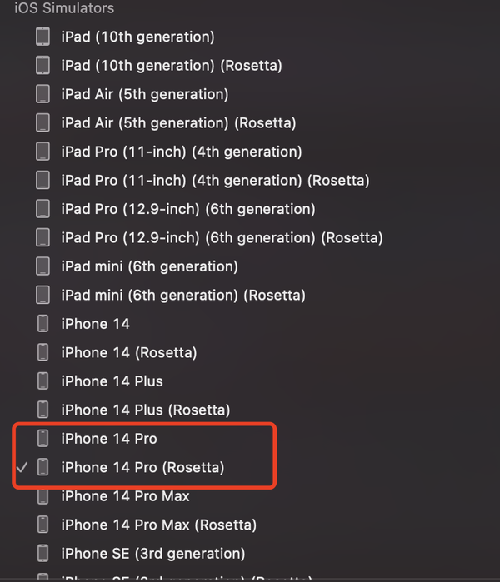Click the checkmark beside iPhone 14 Pro (Rosetta)

point(22,467)
